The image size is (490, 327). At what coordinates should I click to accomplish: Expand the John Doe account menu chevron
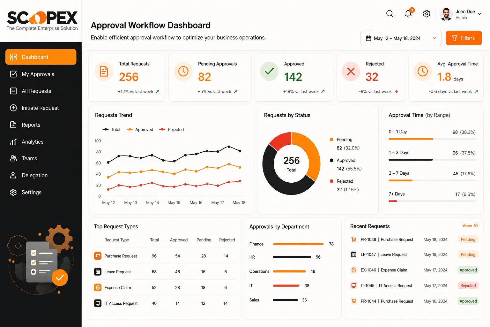click(x=479, y=14)
